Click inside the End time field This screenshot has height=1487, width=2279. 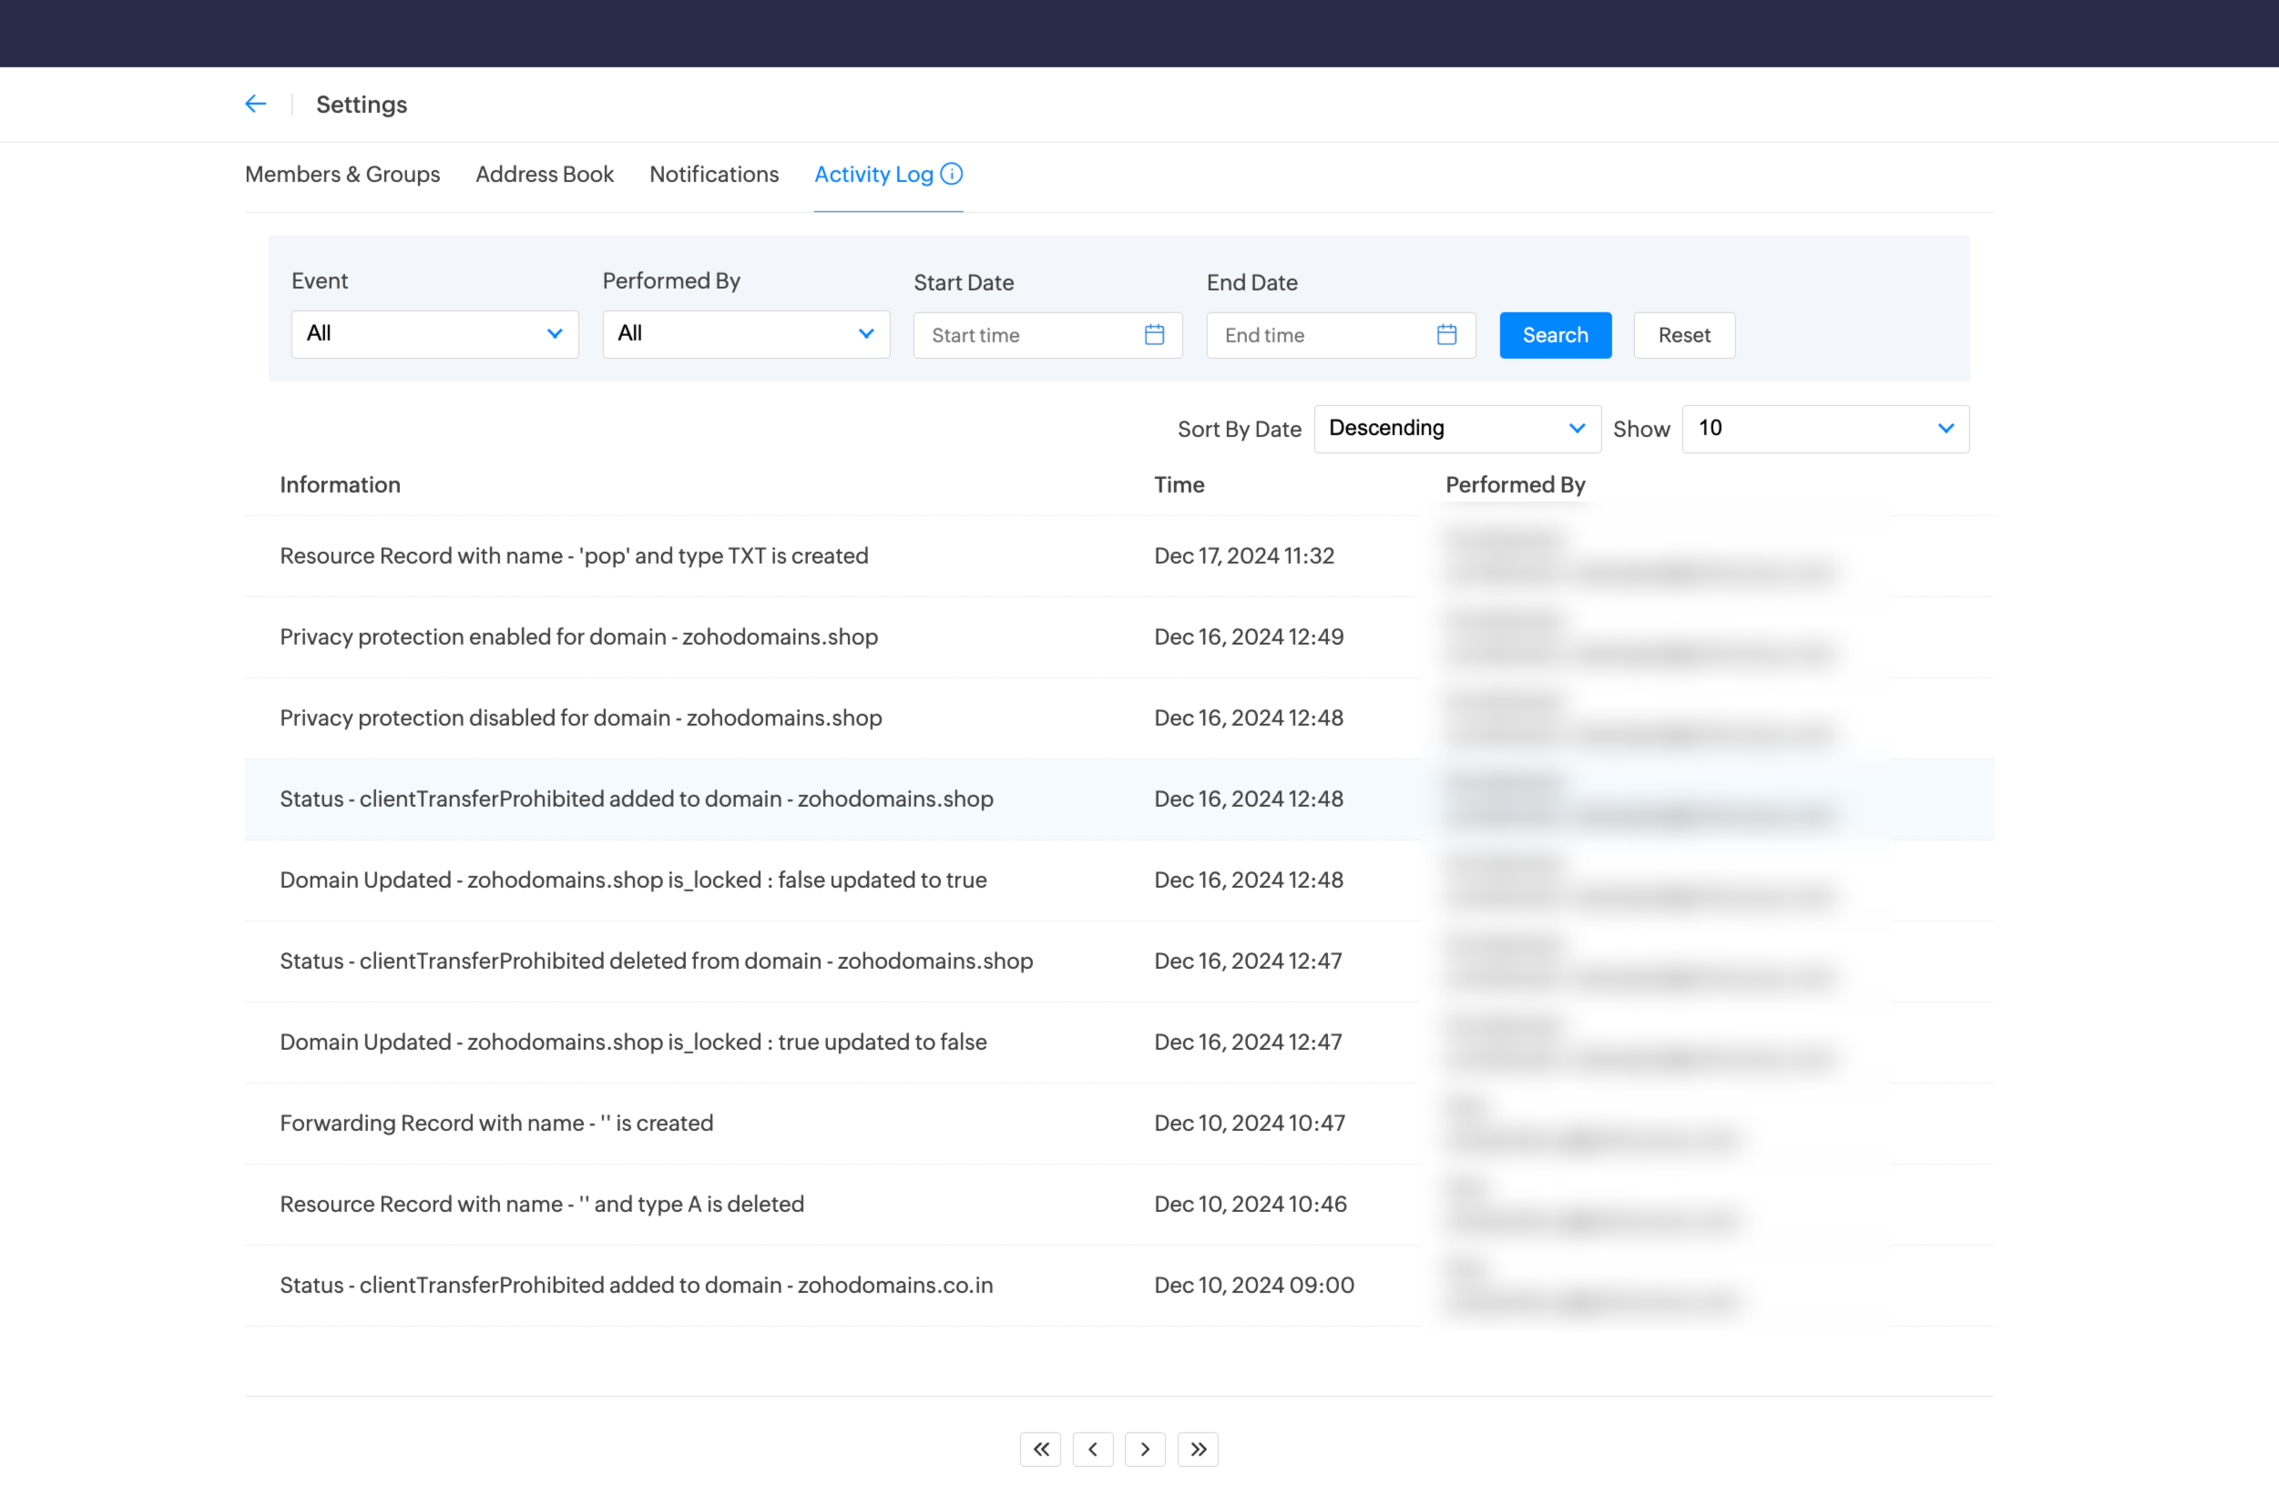pos(1322,334)
